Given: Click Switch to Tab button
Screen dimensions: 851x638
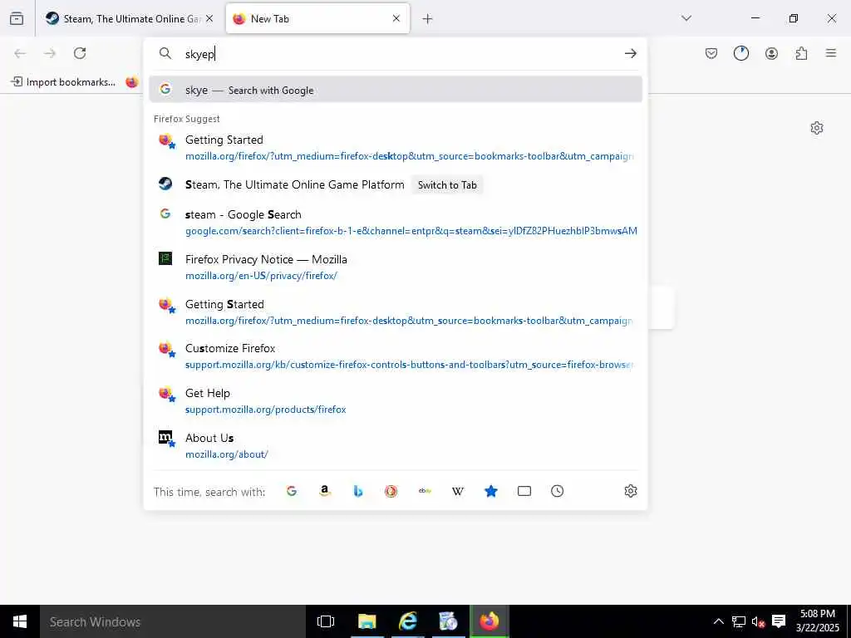Looking at the screenshot, I should (x=447, y=185).
